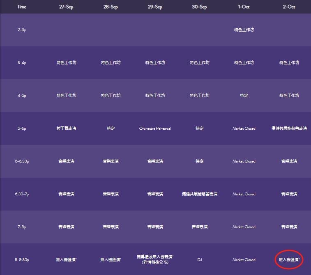Click the 6:30-7p time label
Screen dimensions: 311x275
[x=22, y=194]
